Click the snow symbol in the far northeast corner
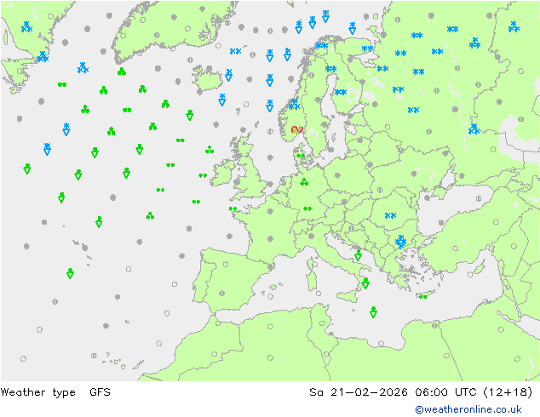This screenshot has width=540, height=417. (514, 27)
